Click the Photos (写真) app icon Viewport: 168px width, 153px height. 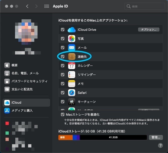click(x=72, y=39)
